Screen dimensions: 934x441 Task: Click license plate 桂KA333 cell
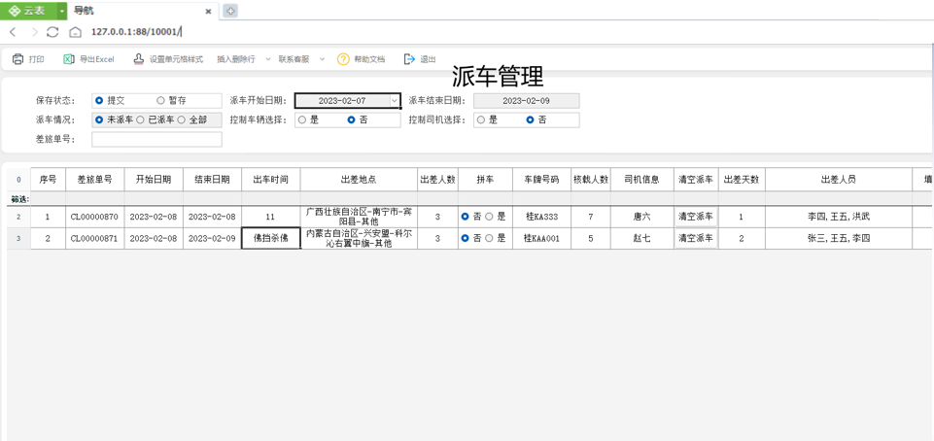point(541,217)
